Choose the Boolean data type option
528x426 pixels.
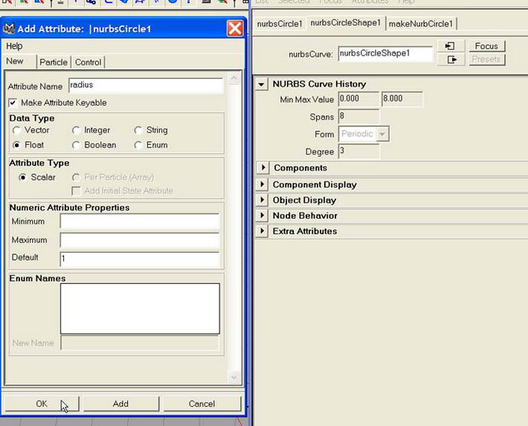76,145
